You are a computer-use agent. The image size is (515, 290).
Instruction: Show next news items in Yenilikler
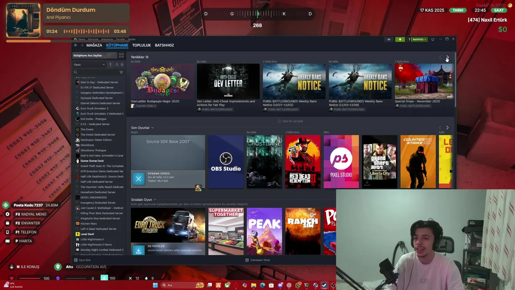447,58
